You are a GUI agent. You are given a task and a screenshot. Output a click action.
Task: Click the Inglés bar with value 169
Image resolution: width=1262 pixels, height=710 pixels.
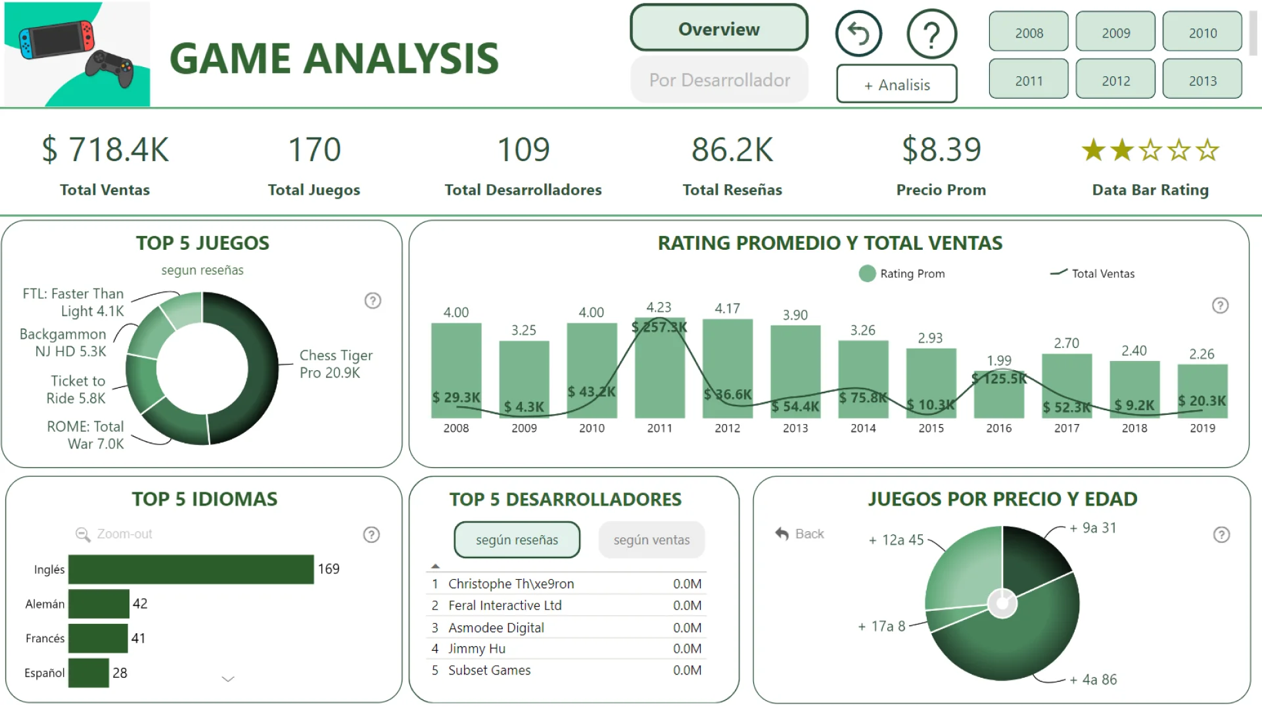pyautogui.click(x=191, y=569)
